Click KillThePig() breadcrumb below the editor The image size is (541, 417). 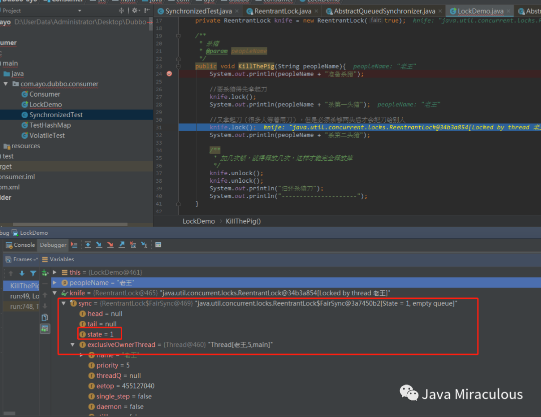click(x=243, y=221)
